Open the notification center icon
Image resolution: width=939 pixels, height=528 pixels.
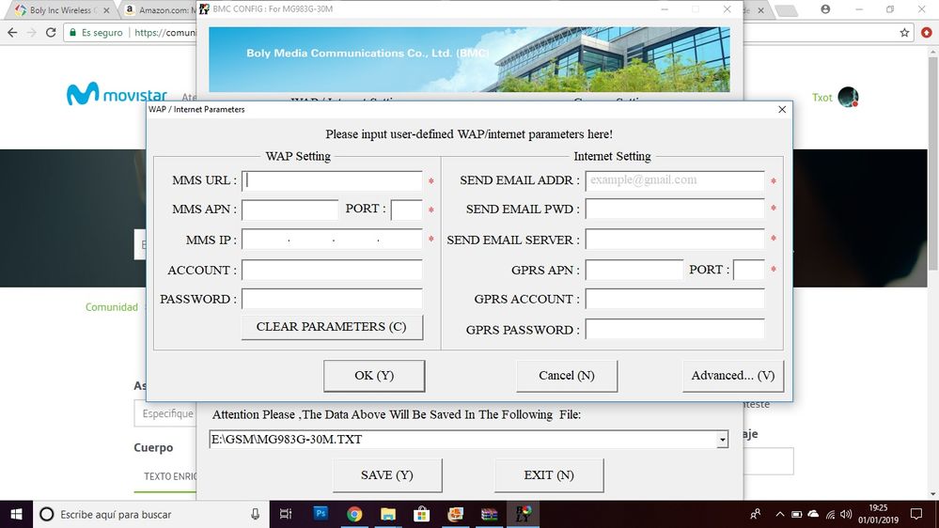(x=915, y=514)
